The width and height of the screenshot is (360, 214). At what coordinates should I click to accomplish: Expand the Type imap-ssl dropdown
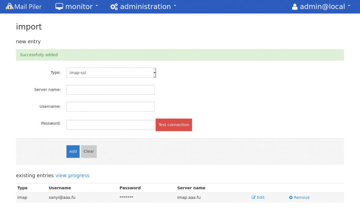(x=111, y=73)
